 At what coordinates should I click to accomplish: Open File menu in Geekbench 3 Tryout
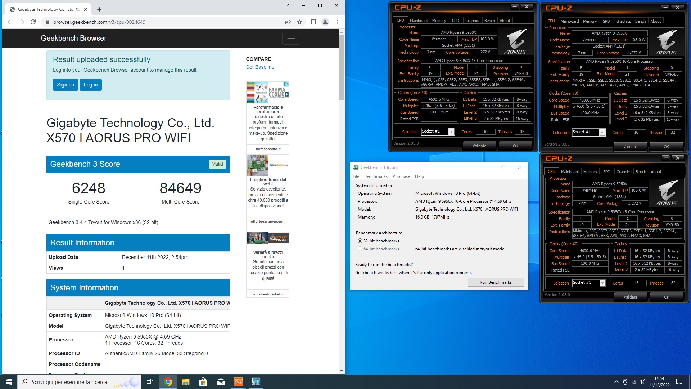[x=356, y=176]
